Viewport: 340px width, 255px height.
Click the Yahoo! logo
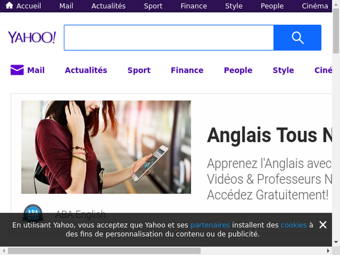(32, 37)
